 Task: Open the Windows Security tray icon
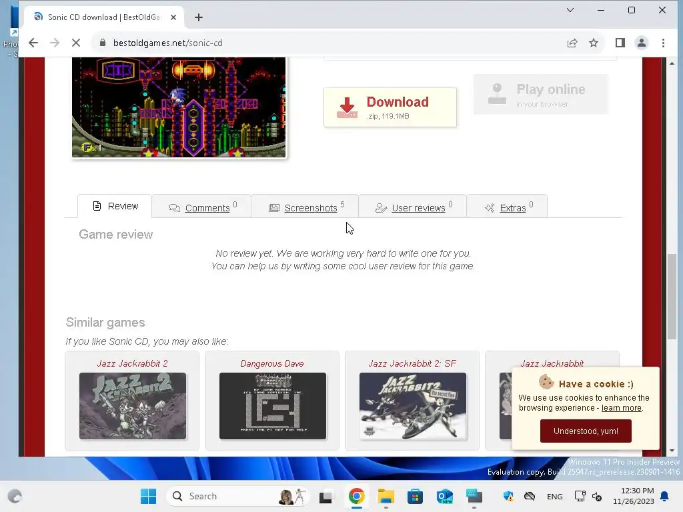tap(508, 496)
